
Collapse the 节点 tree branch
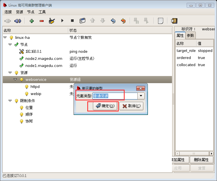coord(10,45)
